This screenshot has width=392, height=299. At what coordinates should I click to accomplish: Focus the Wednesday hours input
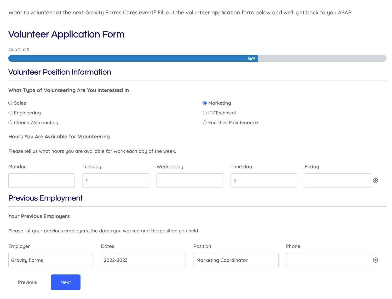coord(190,180)
